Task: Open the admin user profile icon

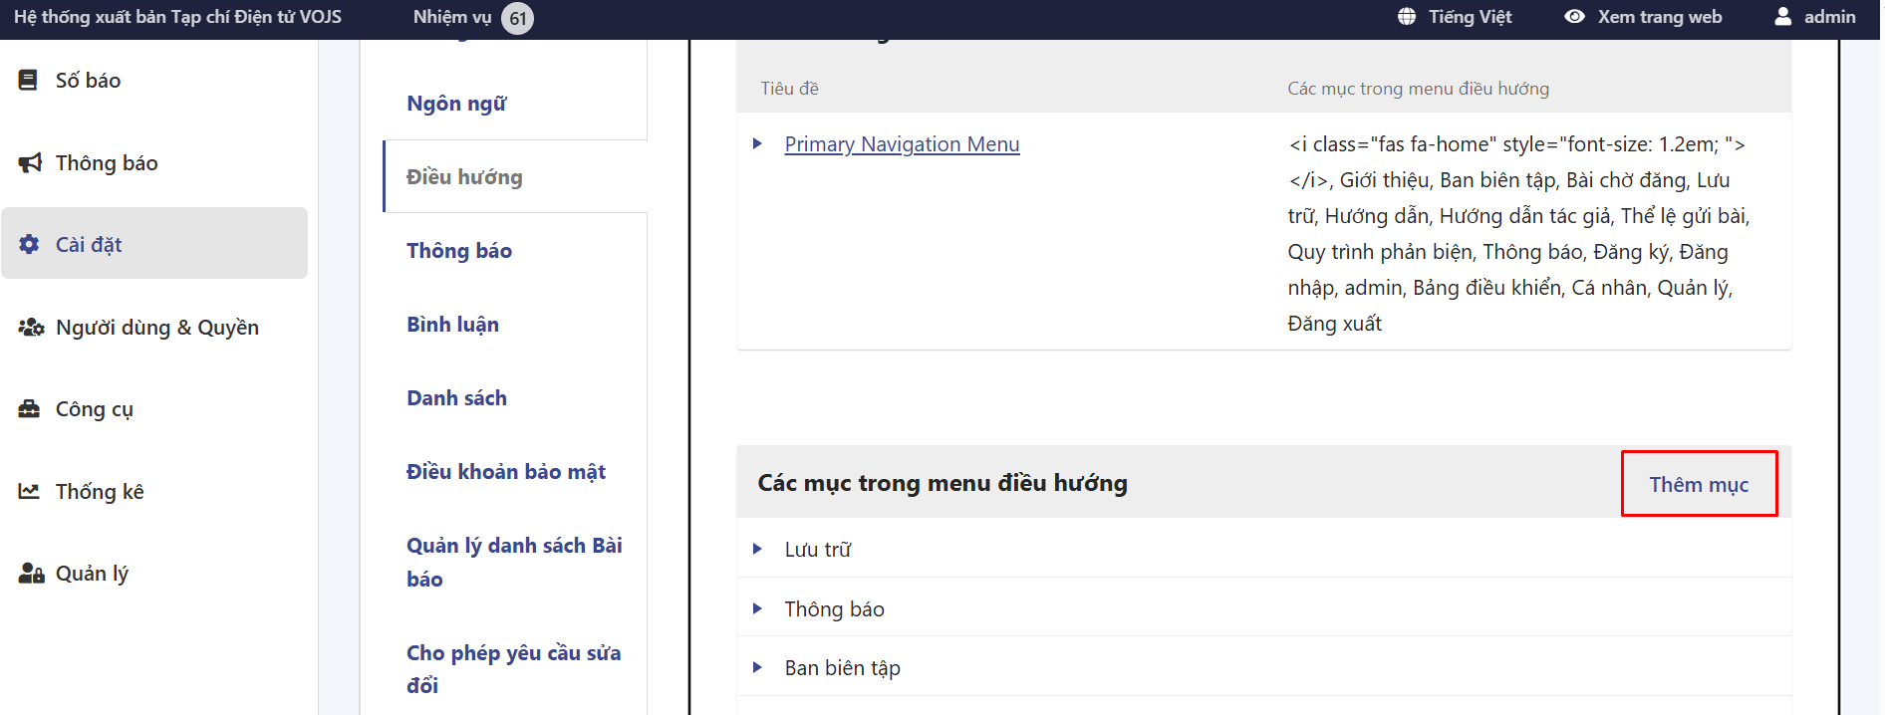Action: coord(1782,17)
